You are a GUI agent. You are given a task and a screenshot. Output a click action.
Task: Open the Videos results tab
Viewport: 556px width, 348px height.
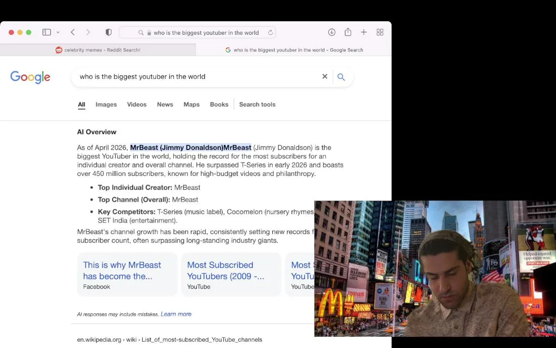tap(137, 104)
